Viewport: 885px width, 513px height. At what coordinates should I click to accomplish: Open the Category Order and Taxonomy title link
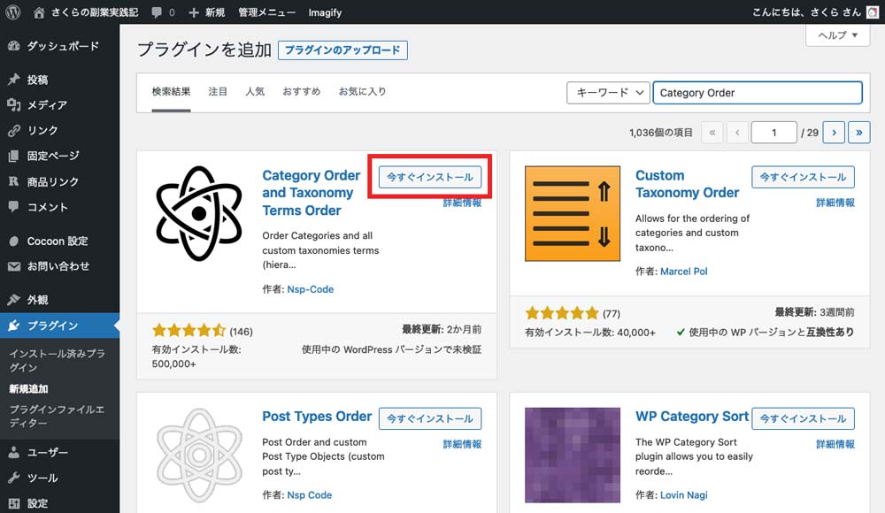point(311,193)
